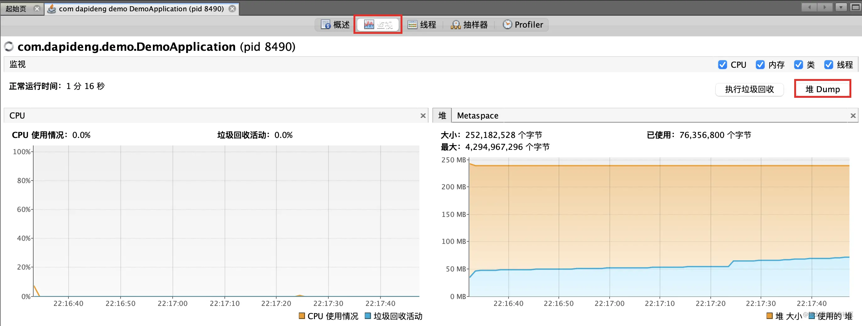Open the document list dropdown arrow
Viewport: 862px width, 326px height.
point(841,7)
